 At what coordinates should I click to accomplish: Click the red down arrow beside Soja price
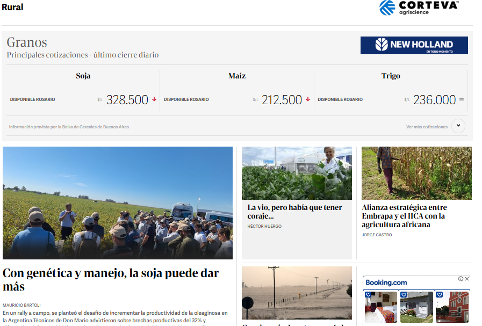[154, 99]
